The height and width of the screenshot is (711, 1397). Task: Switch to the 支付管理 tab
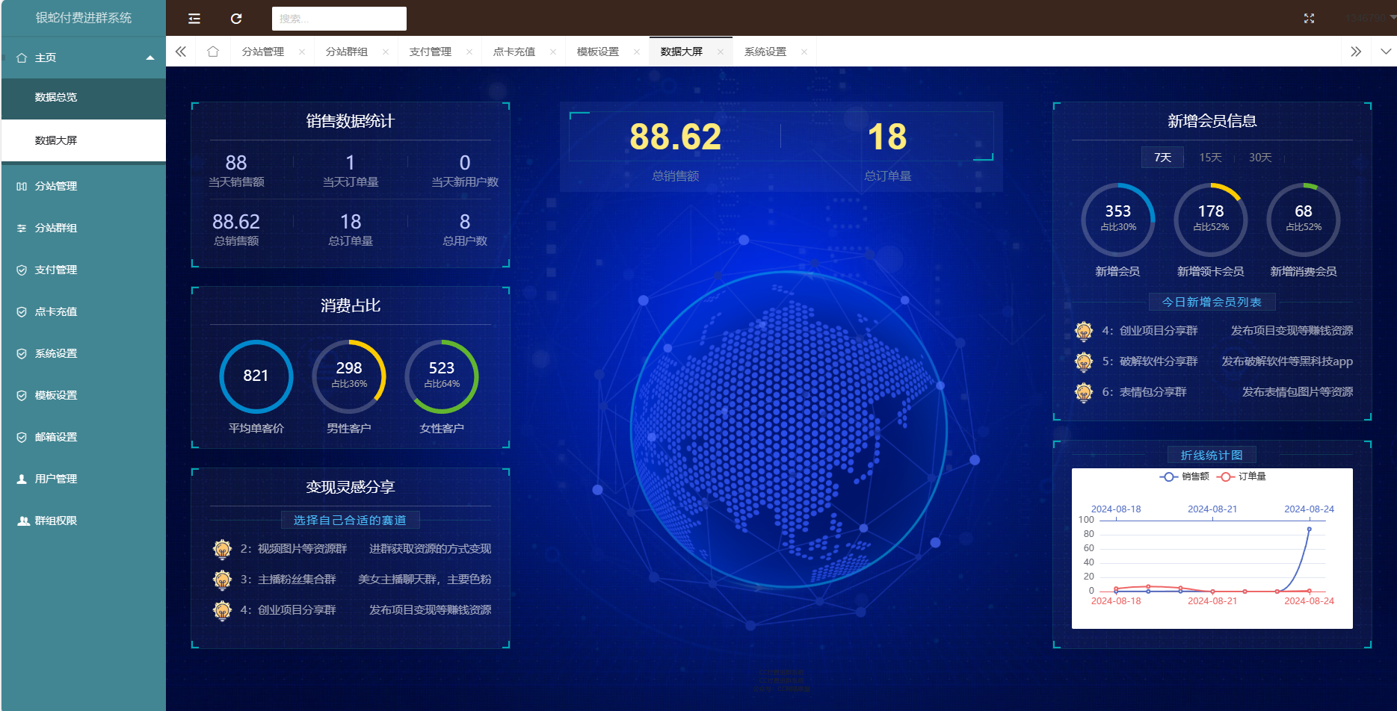431,52
